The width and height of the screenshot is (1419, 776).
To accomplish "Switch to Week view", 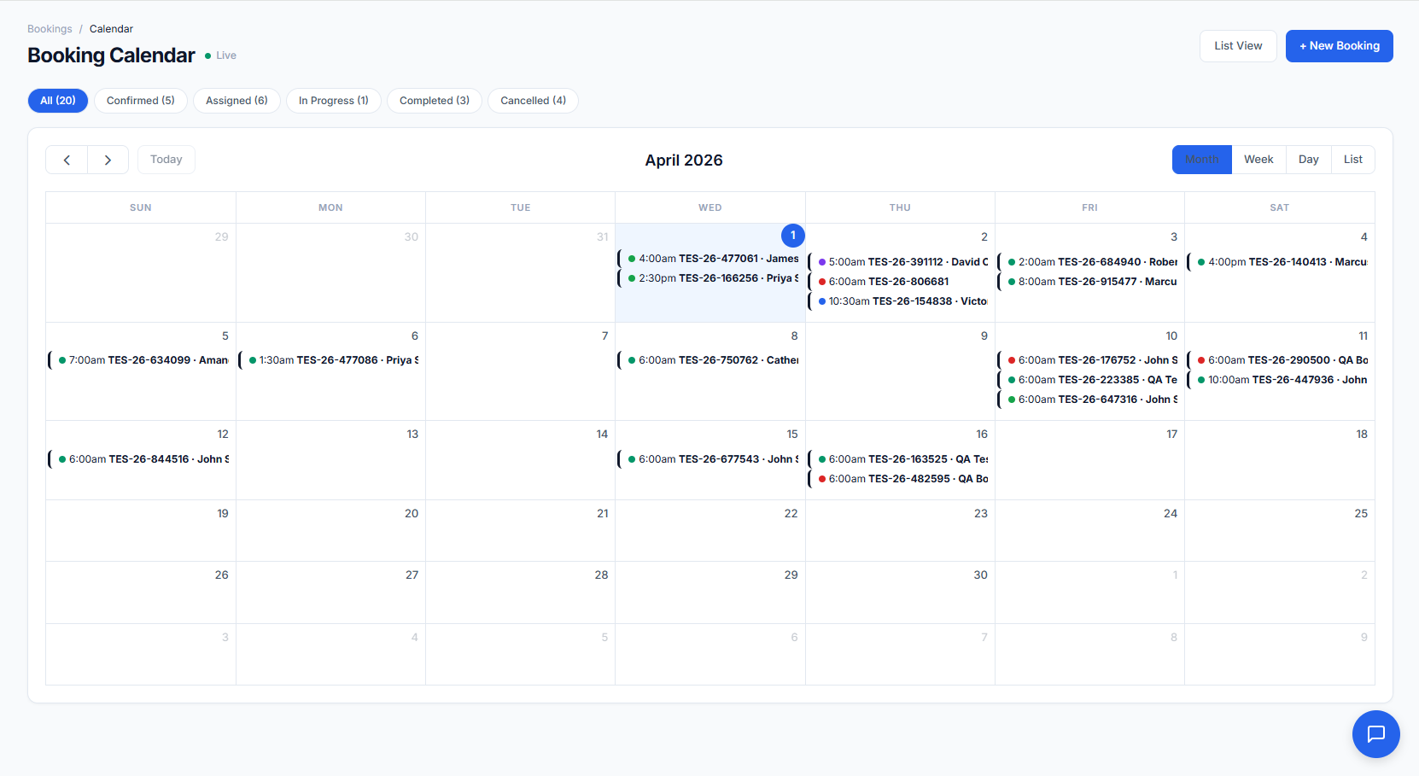I will [1258, 159].
